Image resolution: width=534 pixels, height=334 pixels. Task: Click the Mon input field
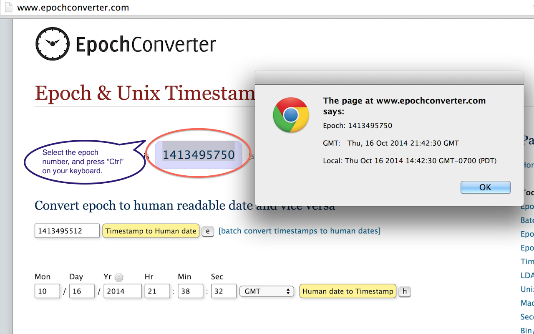pos(47,291)
